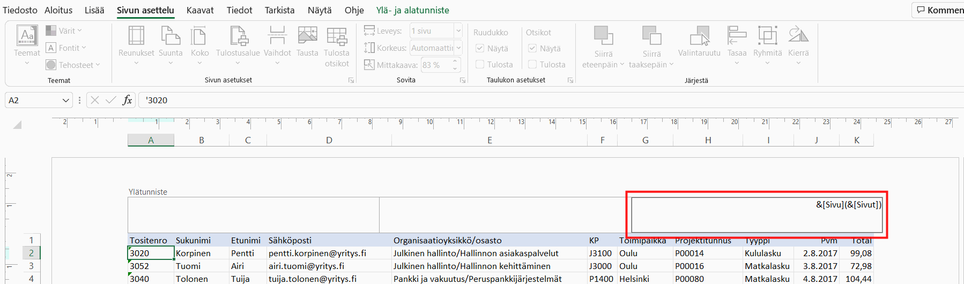Select column E header
Screen dimensions: 964x284
(x=490, y=140)
